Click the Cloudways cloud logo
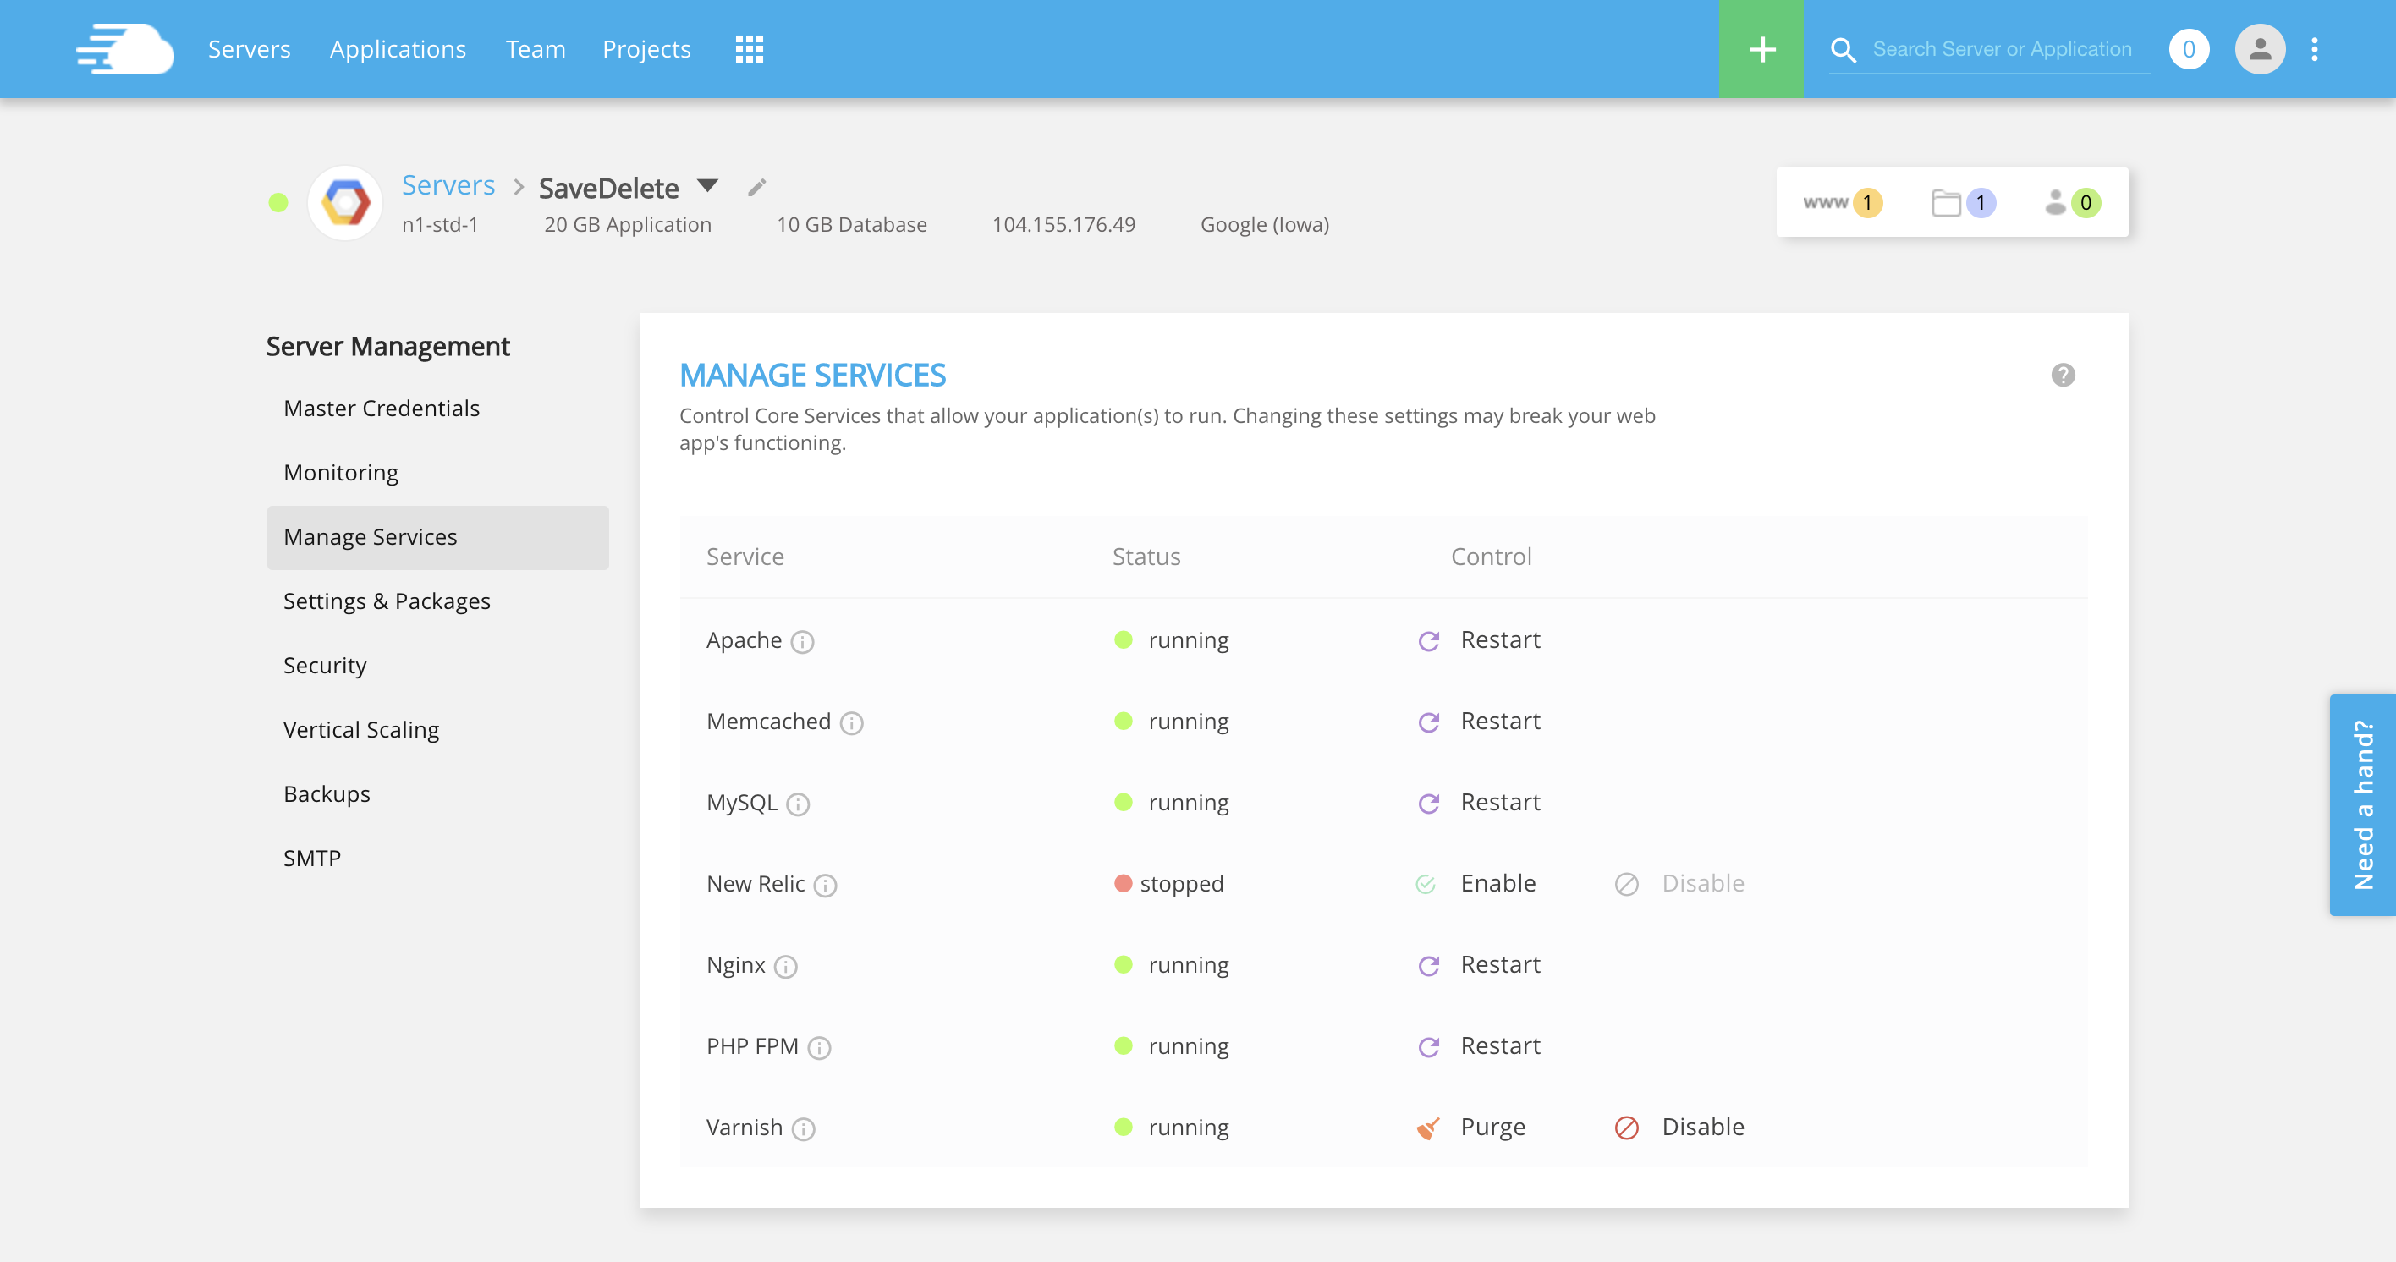This screenshot has width=2396, height=1262. coord(124,49)
